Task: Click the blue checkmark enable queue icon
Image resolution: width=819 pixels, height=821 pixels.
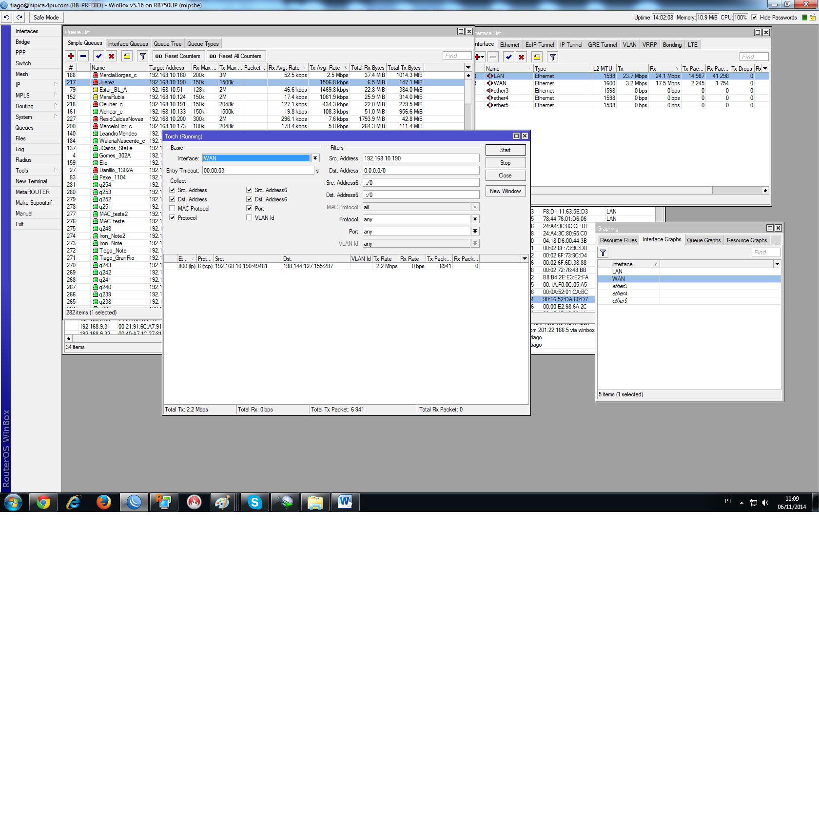Action: (x=99, y=56)
